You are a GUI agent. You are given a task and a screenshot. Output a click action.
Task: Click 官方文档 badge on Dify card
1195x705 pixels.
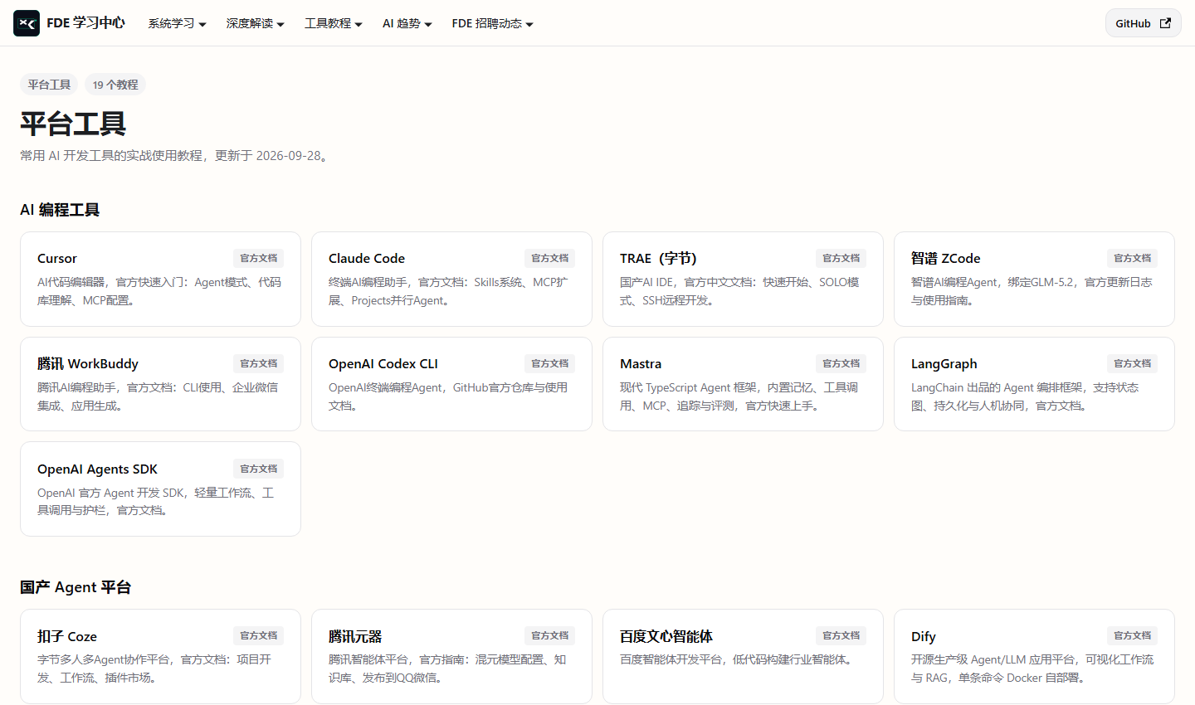click(x=1133, y=635)
